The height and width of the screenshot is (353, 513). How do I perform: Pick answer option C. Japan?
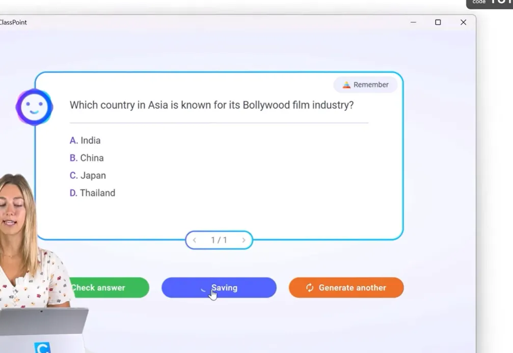point(88,175)
